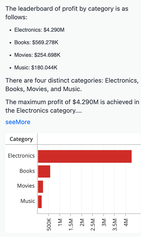
Task: Click the 2.5M axis tick label
Action: point(93,224)
